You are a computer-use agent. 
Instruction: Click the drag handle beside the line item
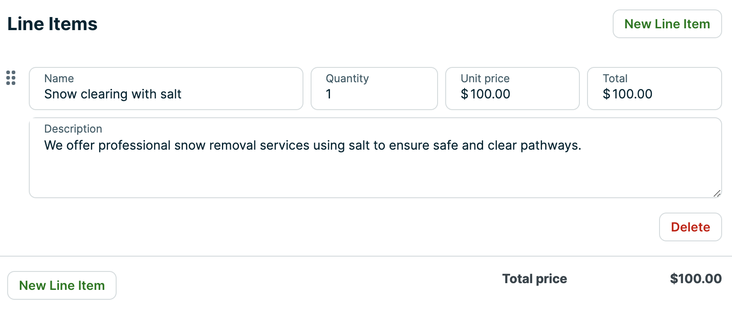11,78
